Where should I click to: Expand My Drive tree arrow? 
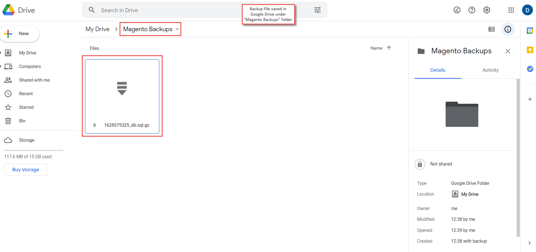pos(1,53)
